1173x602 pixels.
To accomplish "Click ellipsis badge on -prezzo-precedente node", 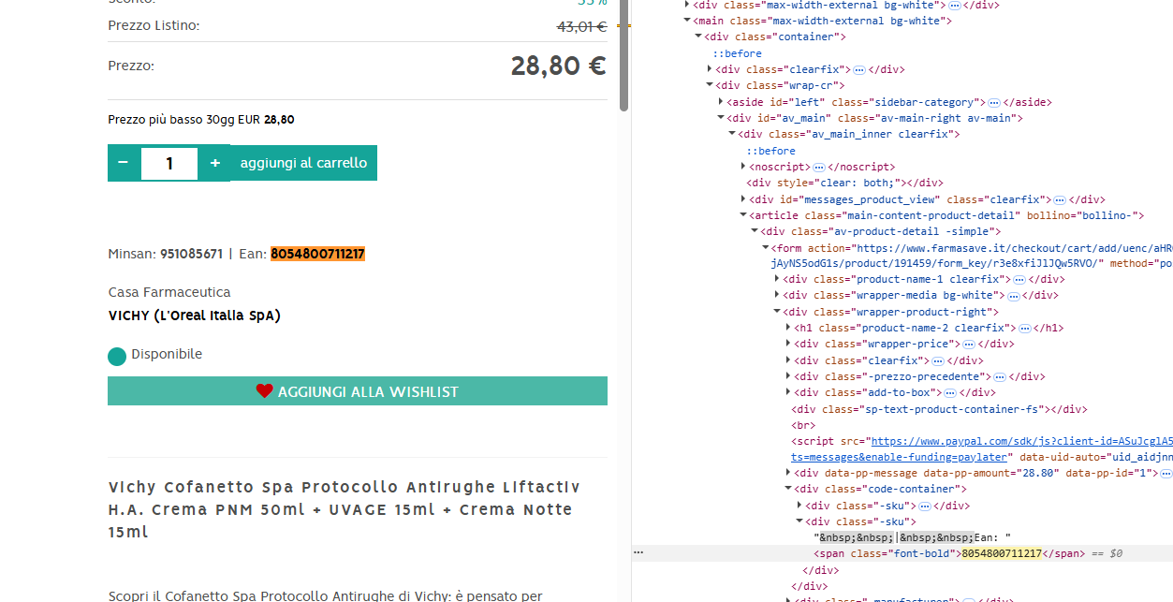I will [x=1000, y=377].
